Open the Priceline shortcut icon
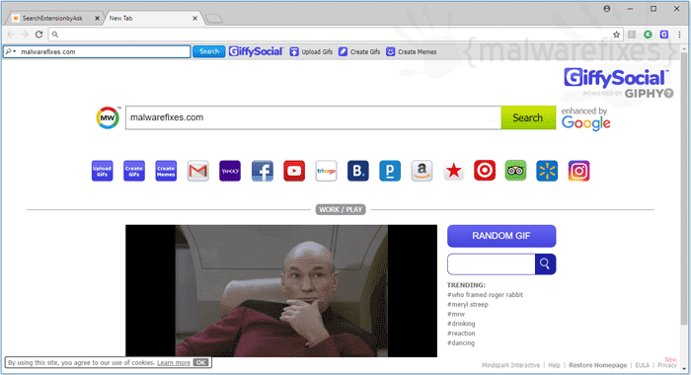The height and width of the screenshot is (375, 691). [390, 171]
